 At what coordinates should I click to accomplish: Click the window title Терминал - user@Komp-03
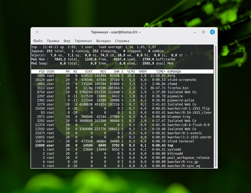click(x=116, y=32)
